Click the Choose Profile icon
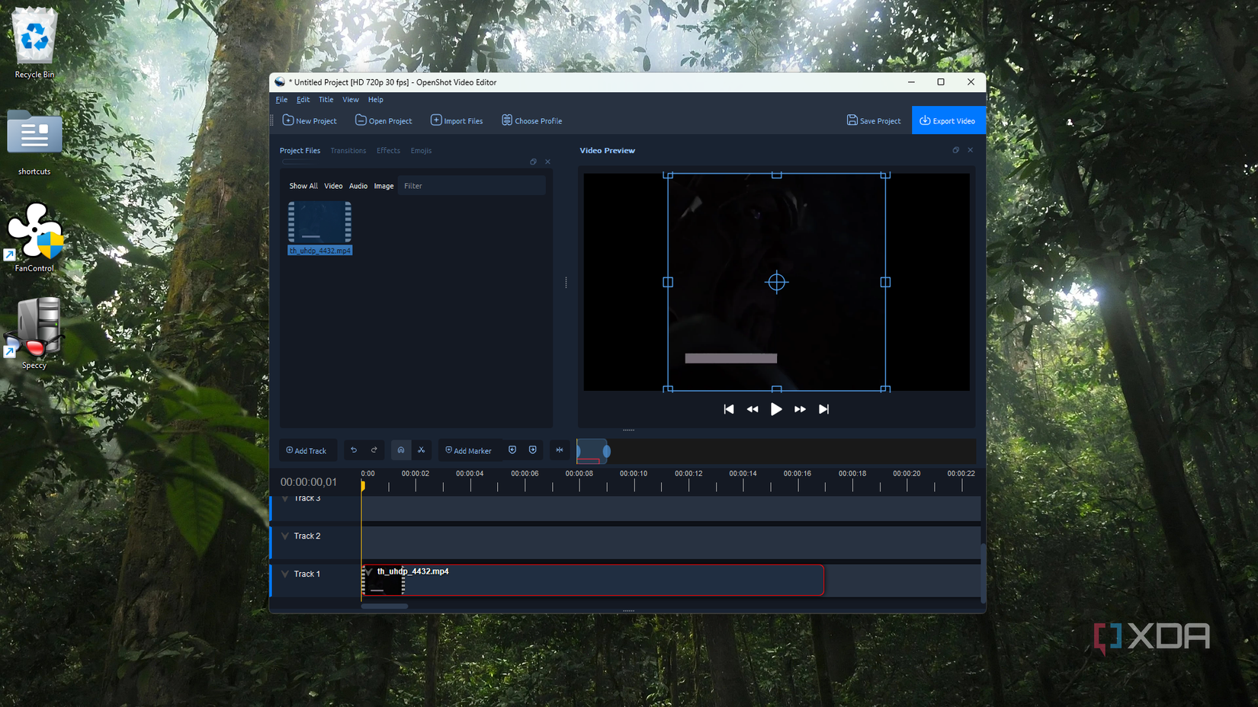 (x=508, y=120)
